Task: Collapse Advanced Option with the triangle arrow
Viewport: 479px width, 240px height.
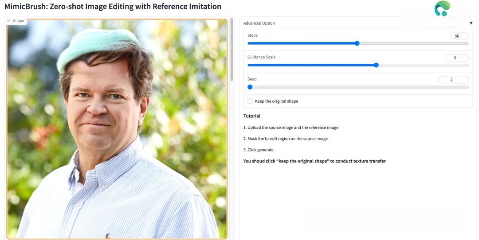Action: tap(471, 23)
